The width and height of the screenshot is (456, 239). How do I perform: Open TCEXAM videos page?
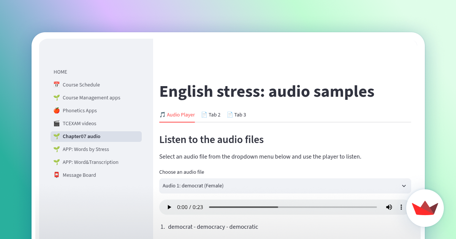tap(96, 123)
